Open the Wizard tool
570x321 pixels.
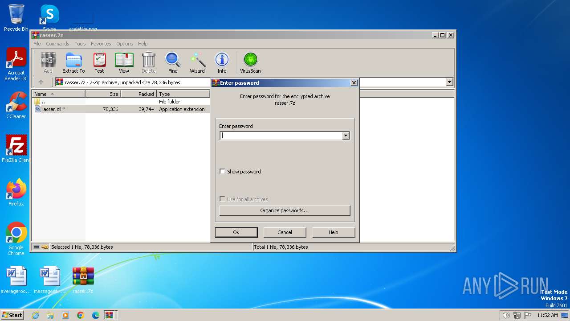[x=197, y=62]
